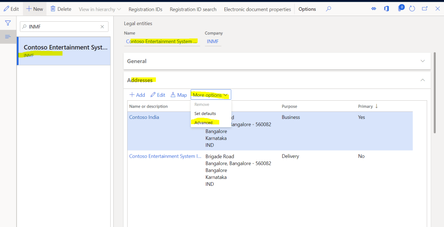Choose Set defaults from the menu

pos(205,114)
